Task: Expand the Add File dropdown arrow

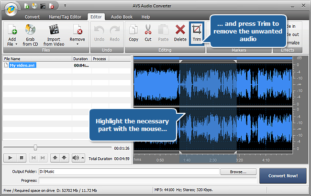Action: pos(16,44)
